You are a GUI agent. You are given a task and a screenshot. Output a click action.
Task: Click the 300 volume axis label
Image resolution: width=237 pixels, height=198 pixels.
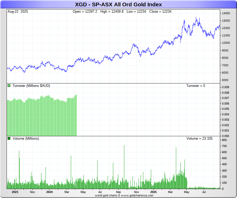point(224,171)
